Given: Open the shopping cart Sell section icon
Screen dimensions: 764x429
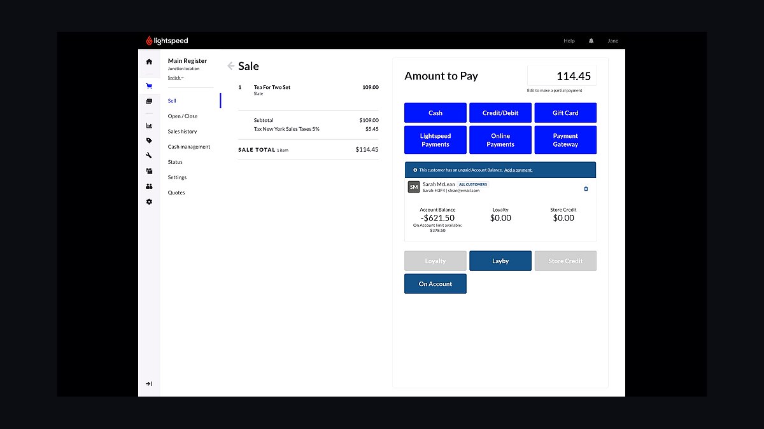Looking at the screenshot, I should click(x=149, y=86).
